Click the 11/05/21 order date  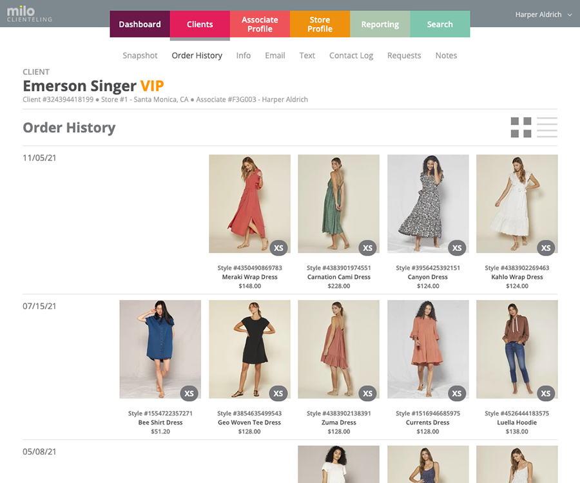[39, 158]
